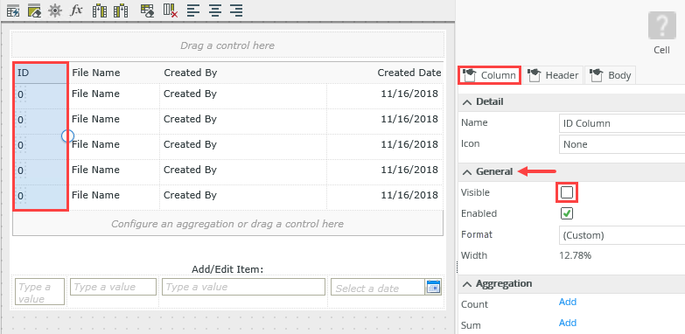This screenshot has height=334, width=685.
Task: Click the File Name add/edit value field
Action: coord(113,287)
